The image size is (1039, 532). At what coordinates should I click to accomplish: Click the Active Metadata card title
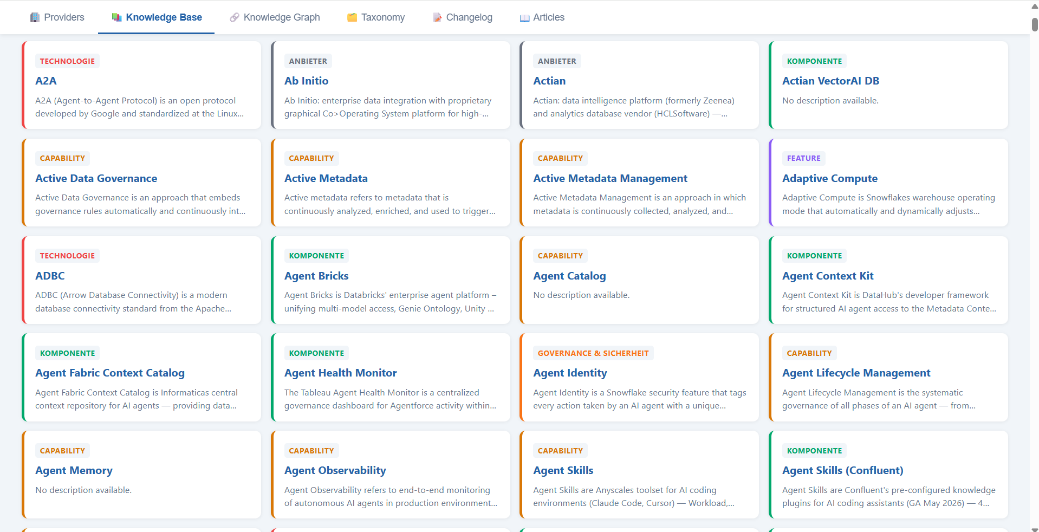326,178
